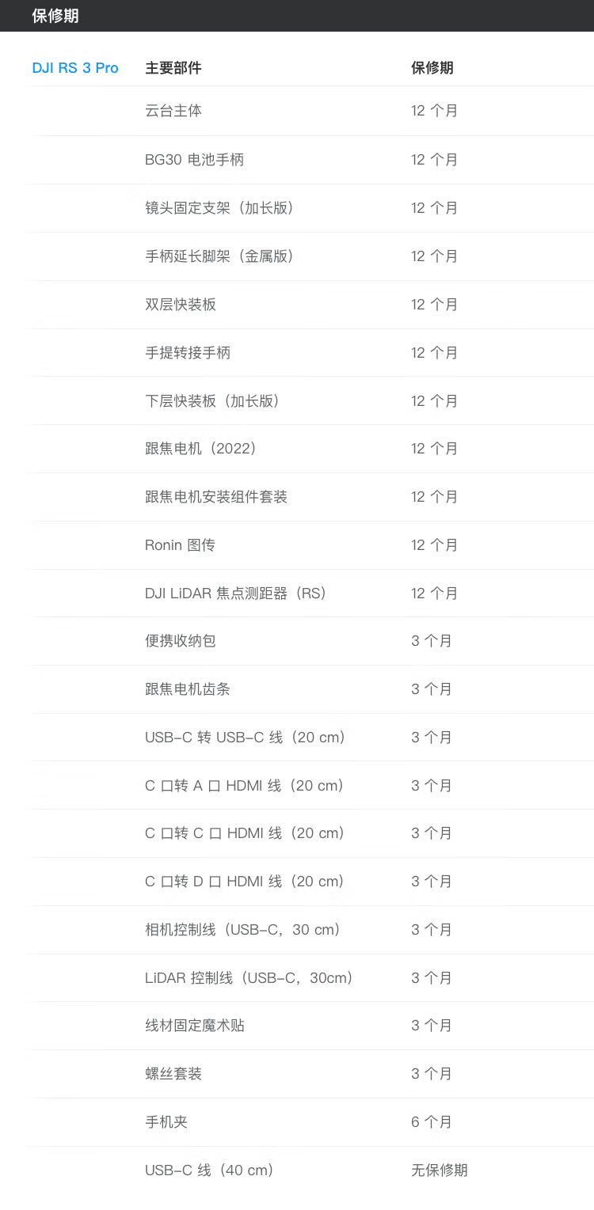The image size is (594, 1210).
Task: Select 相机控制线（USB-C，30 cm）row
Action: (x=313, y=930)
